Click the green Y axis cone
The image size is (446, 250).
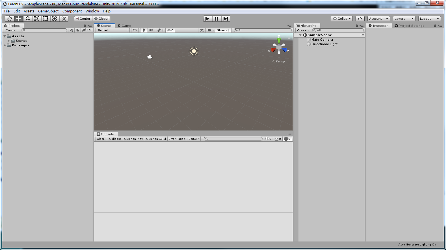click(x=279, y=41)
